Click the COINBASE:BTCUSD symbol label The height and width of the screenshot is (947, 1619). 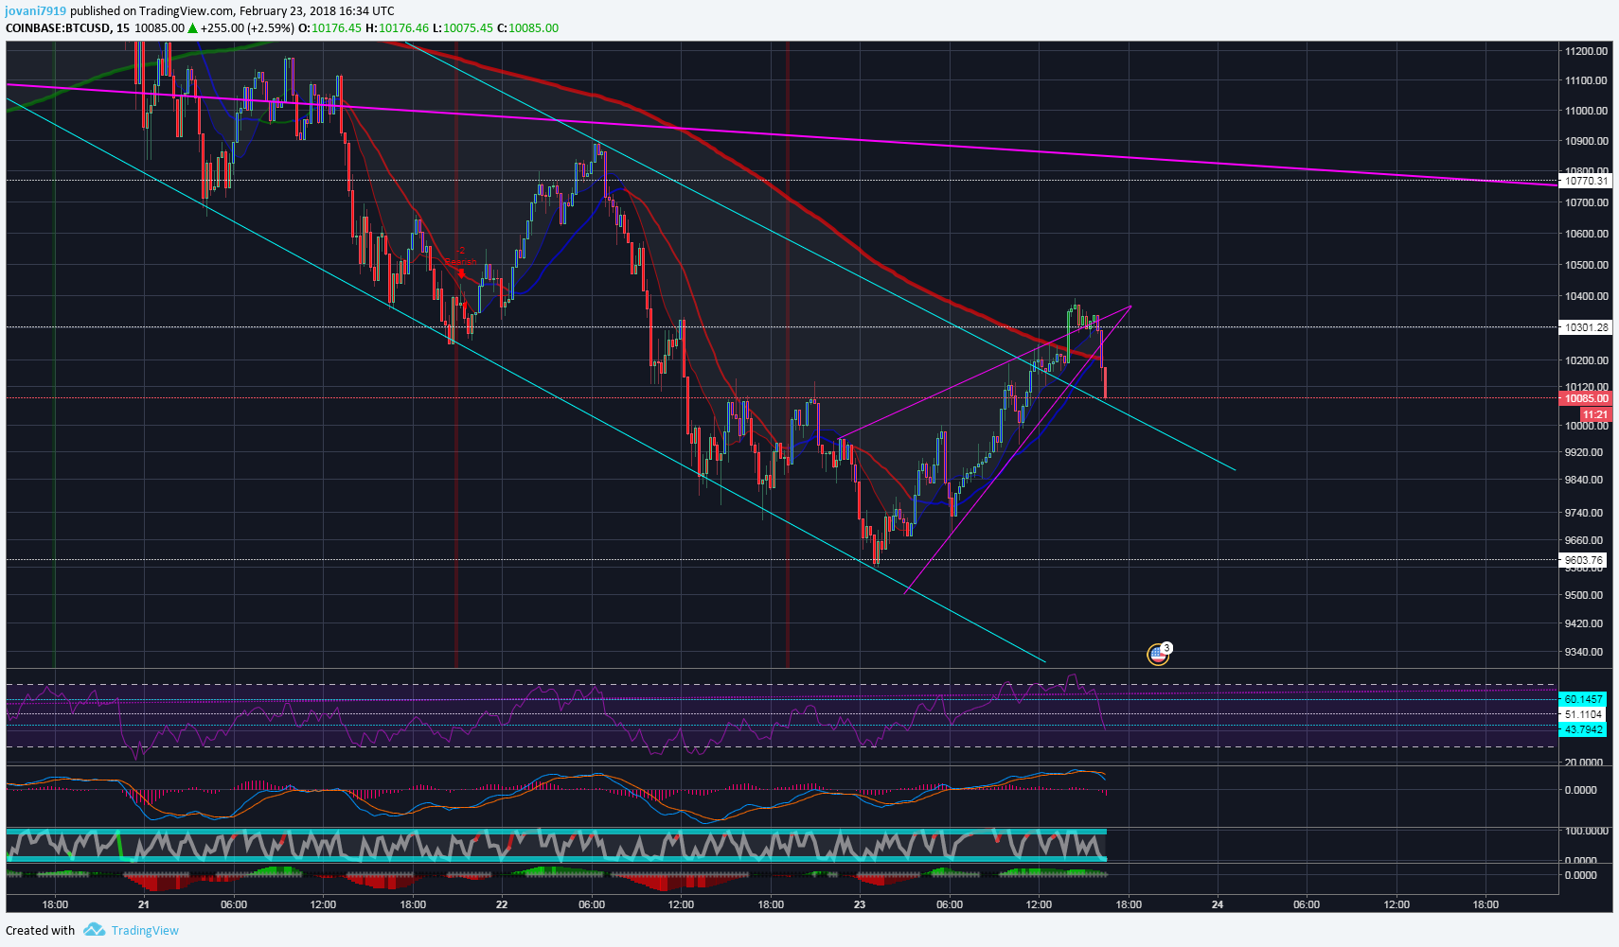pos(58,27)
